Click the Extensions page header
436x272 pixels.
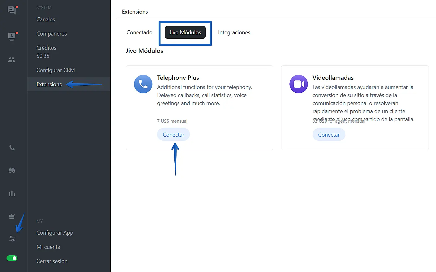pos(135,12)
